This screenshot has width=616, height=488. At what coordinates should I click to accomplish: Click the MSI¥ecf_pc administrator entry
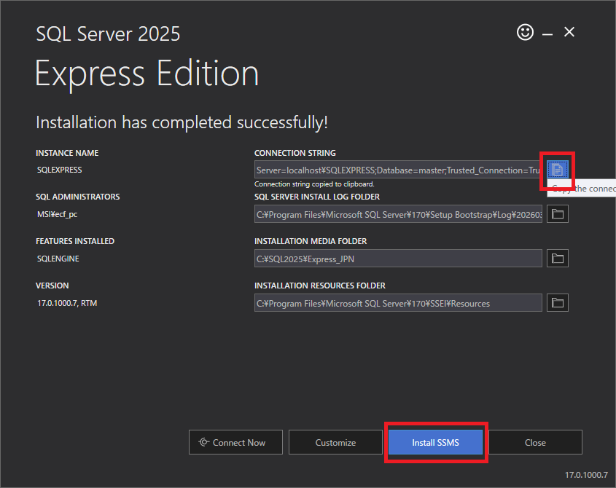click(x=57, y=214)
